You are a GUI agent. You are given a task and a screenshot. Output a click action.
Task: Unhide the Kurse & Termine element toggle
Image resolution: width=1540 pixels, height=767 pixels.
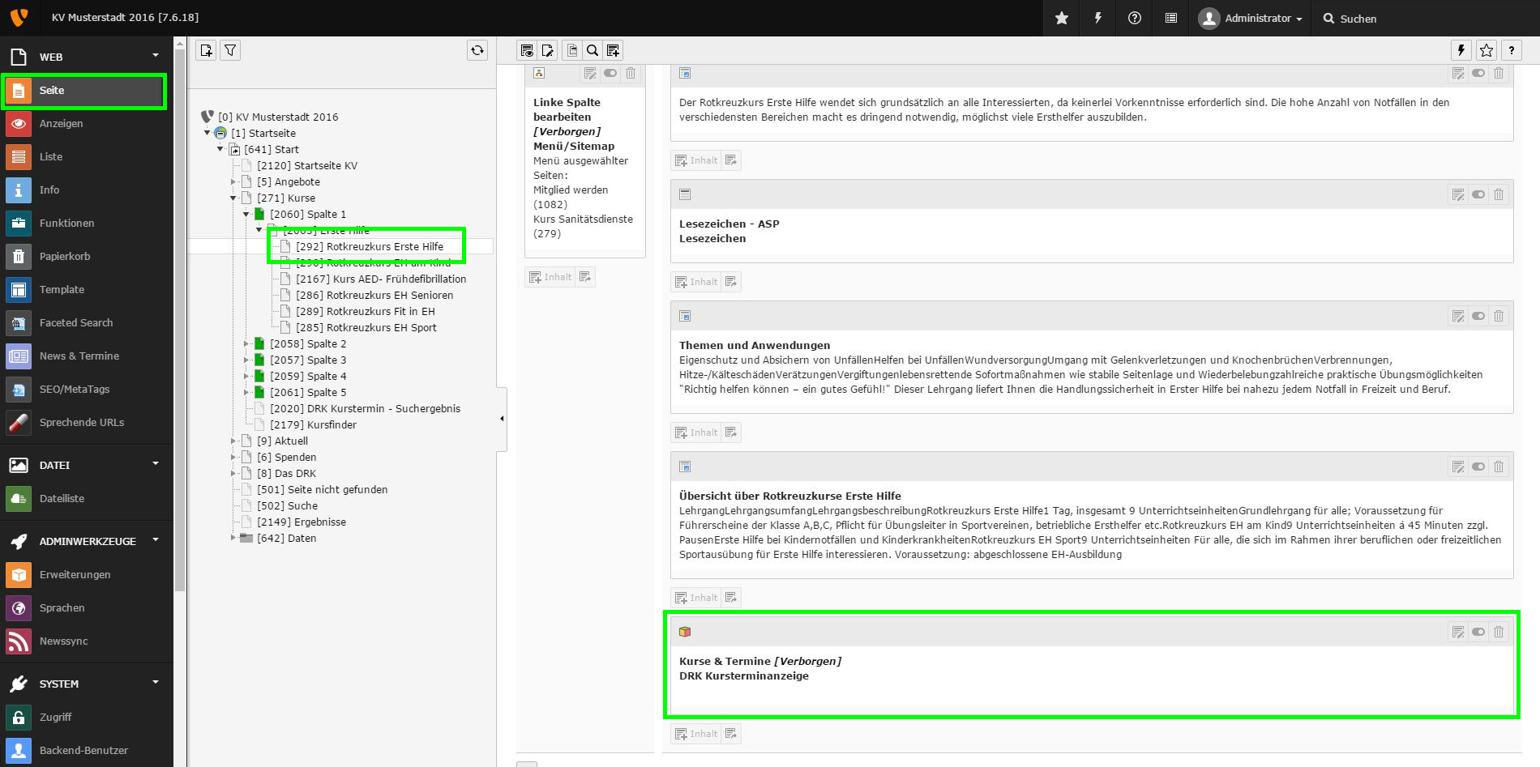click(1478, 632)
